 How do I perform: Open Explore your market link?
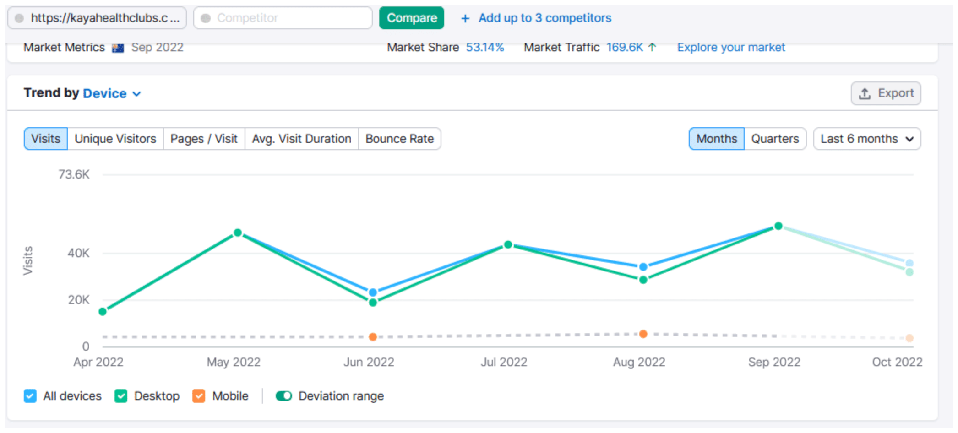pyautogui.click(x=731, y=47)
